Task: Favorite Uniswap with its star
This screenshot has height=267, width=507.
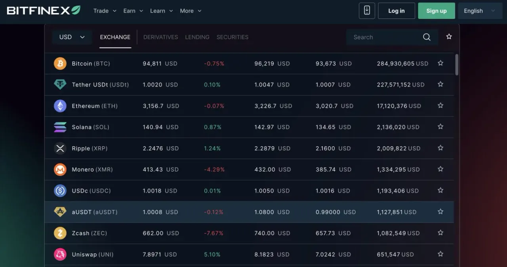Action: click(x=440, y=254)
